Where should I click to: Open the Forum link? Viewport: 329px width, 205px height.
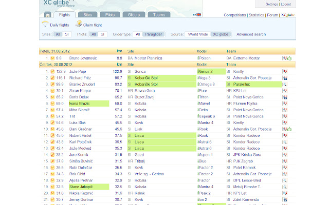click(272, 15)
